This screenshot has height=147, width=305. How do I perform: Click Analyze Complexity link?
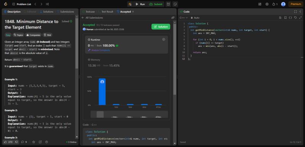click(99, 50)
